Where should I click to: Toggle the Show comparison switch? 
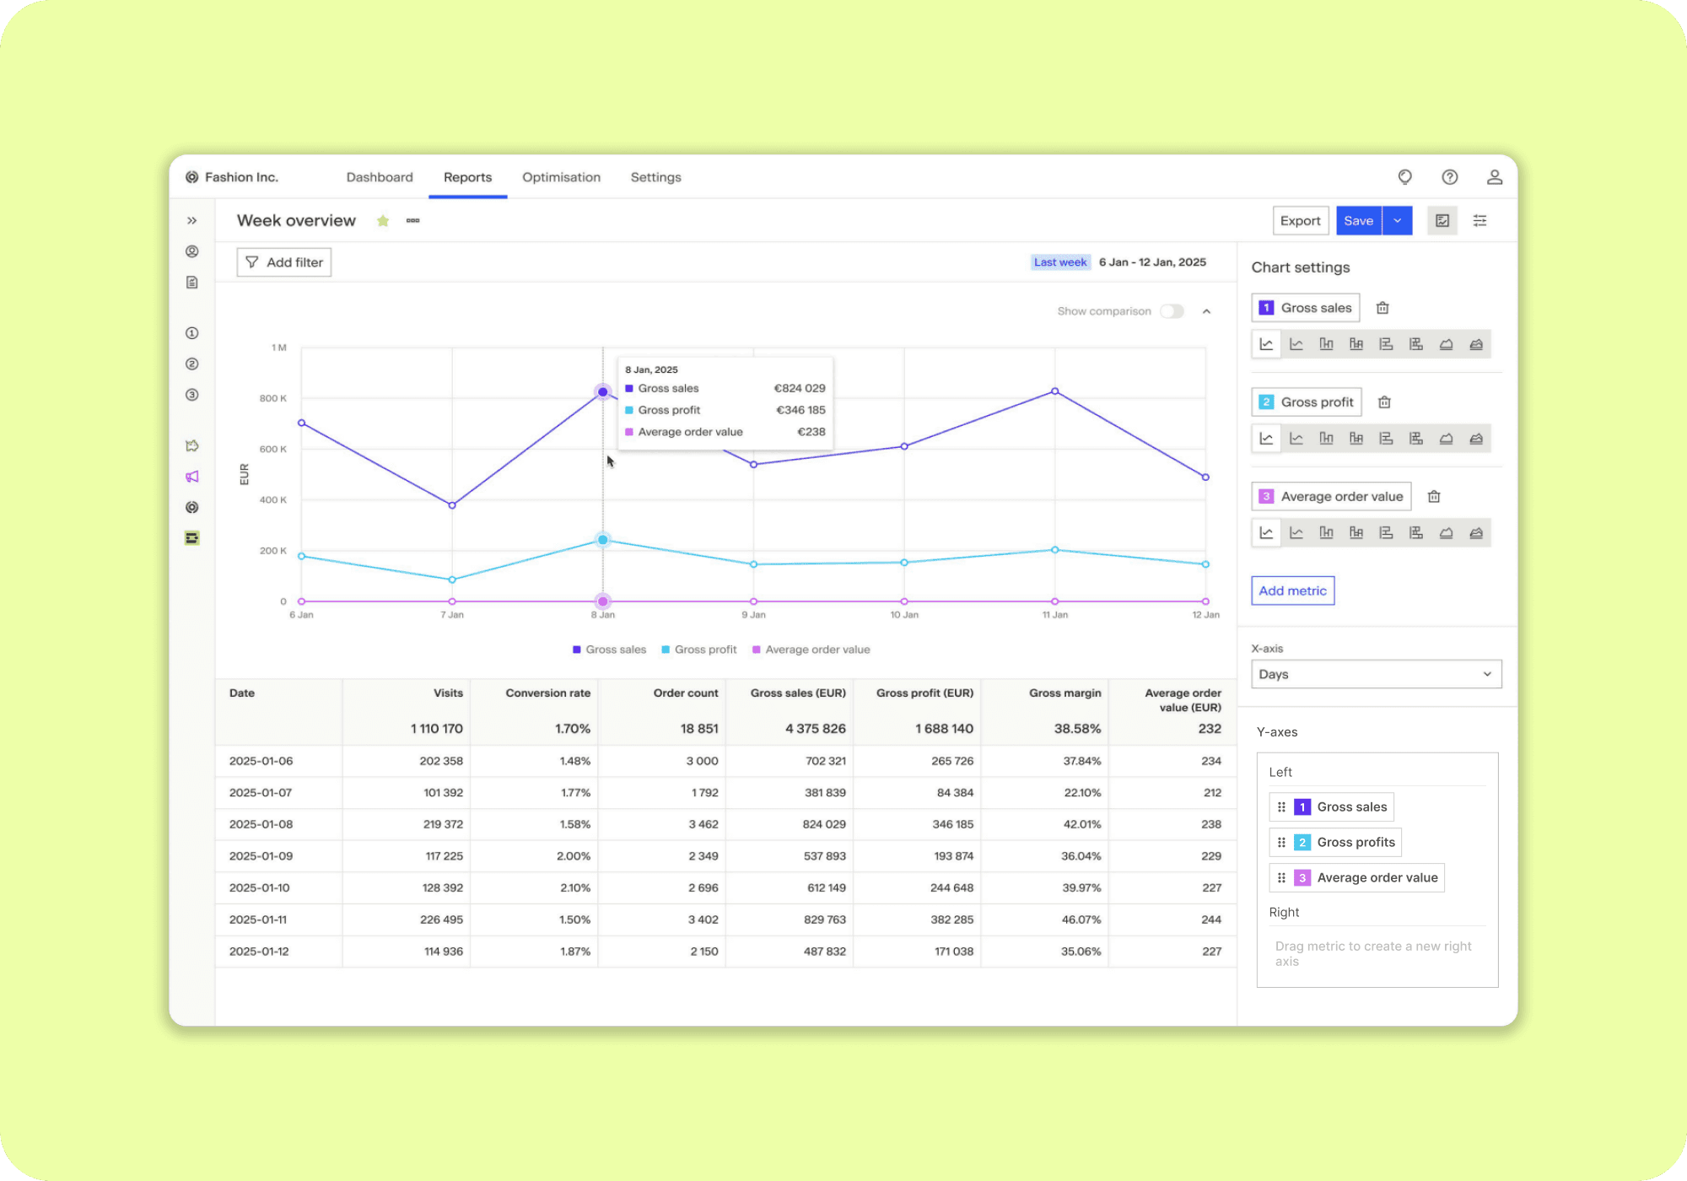(x=1172, y=311)
